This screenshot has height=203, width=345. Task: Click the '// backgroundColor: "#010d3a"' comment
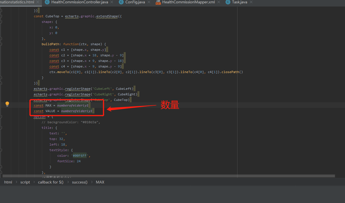[71, 122]
